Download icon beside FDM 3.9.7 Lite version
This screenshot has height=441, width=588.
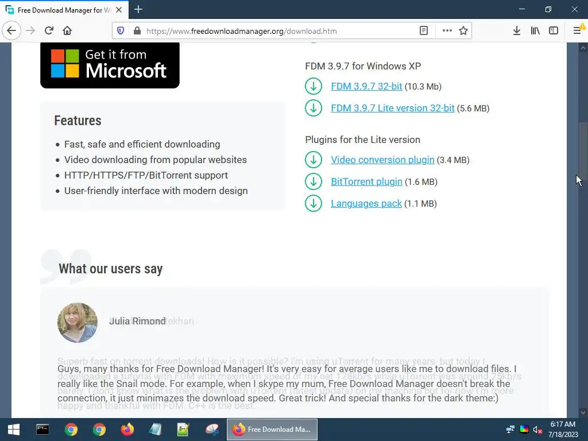pyautogui.click(x=314, y=108)
